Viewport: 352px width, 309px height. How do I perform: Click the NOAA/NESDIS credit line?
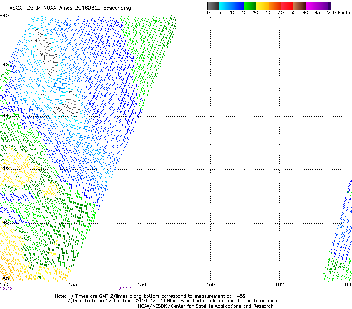click(205, 306)
